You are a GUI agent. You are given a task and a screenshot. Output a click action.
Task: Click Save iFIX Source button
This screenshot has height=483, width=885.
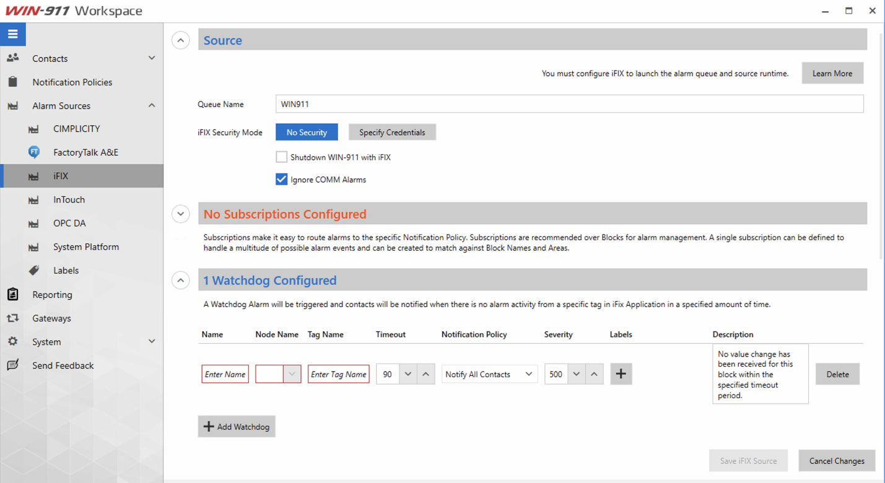tap(748, 461)
